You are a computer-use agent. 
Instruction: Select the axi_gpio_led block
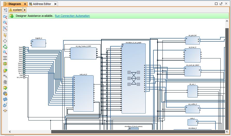click(x=192, y=40)
